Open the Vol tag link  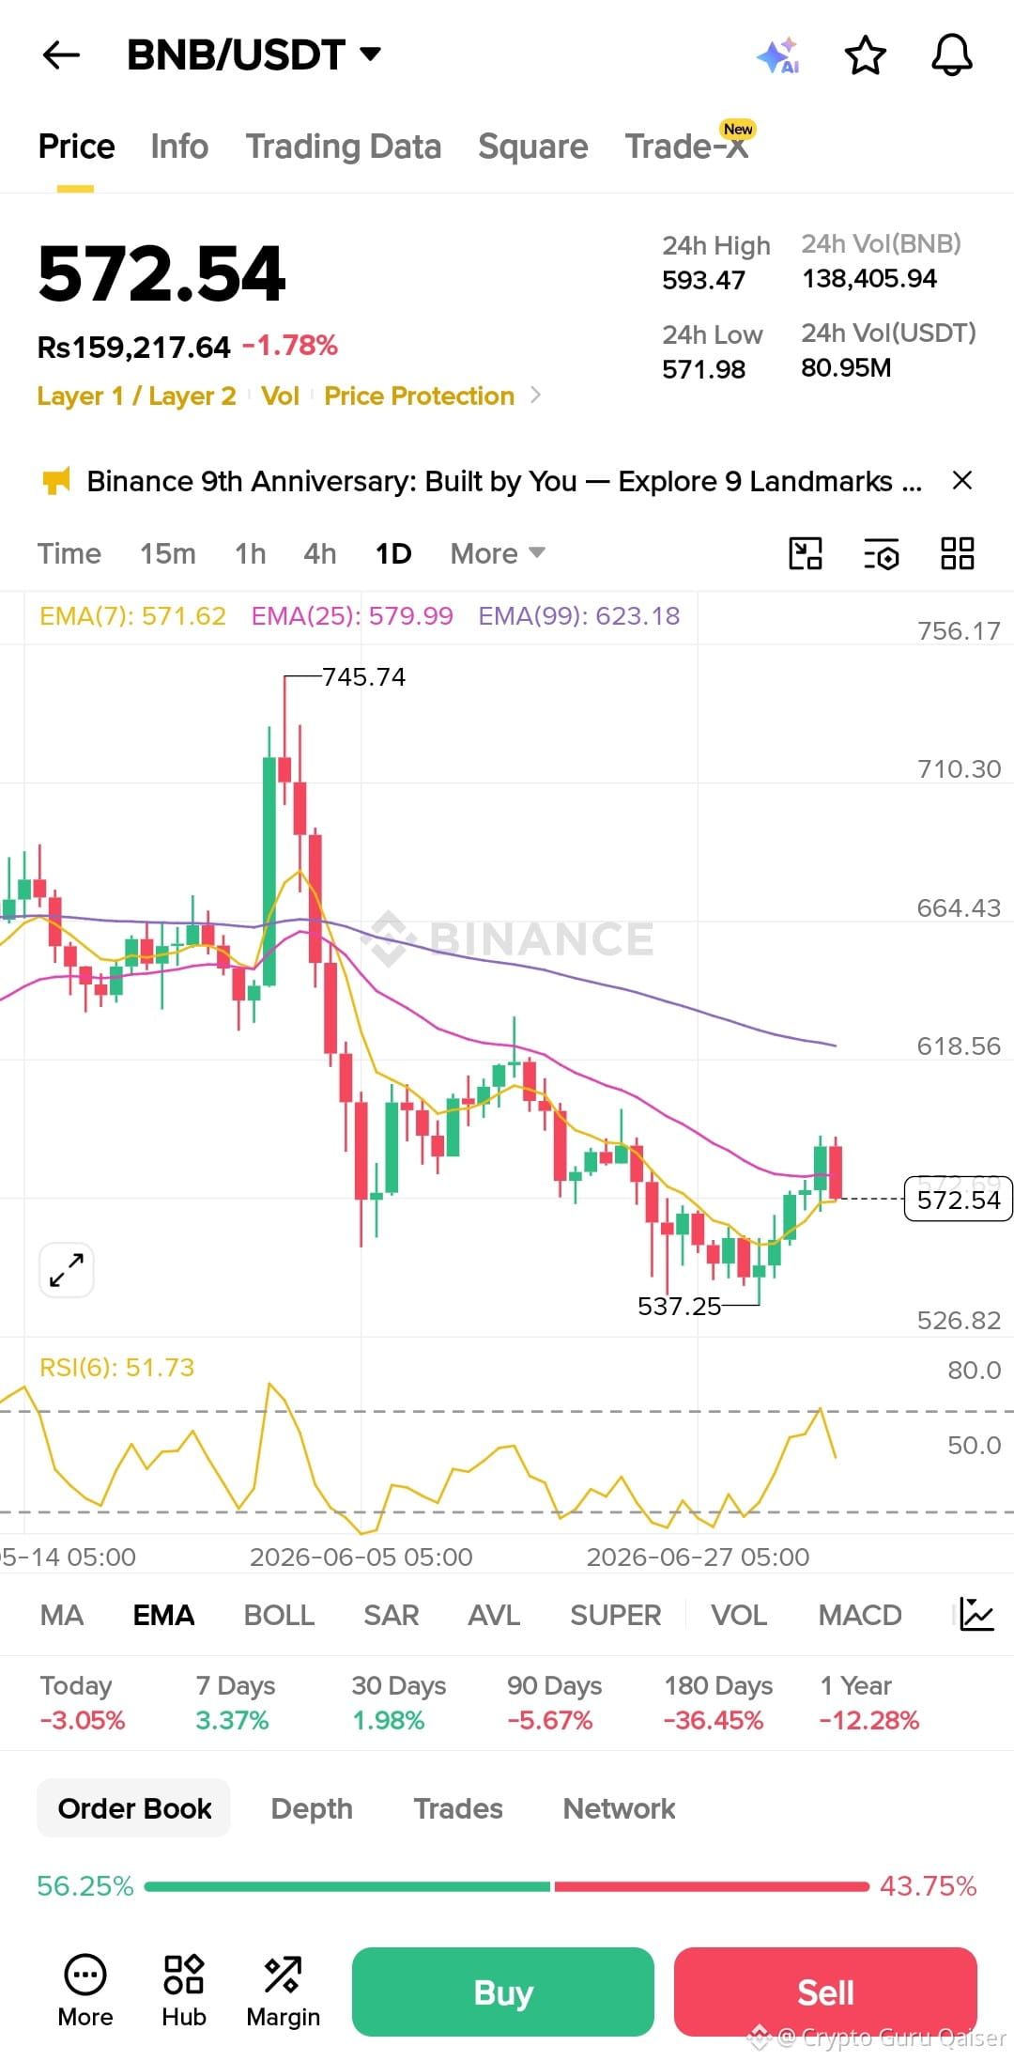[x=280, y=395]
